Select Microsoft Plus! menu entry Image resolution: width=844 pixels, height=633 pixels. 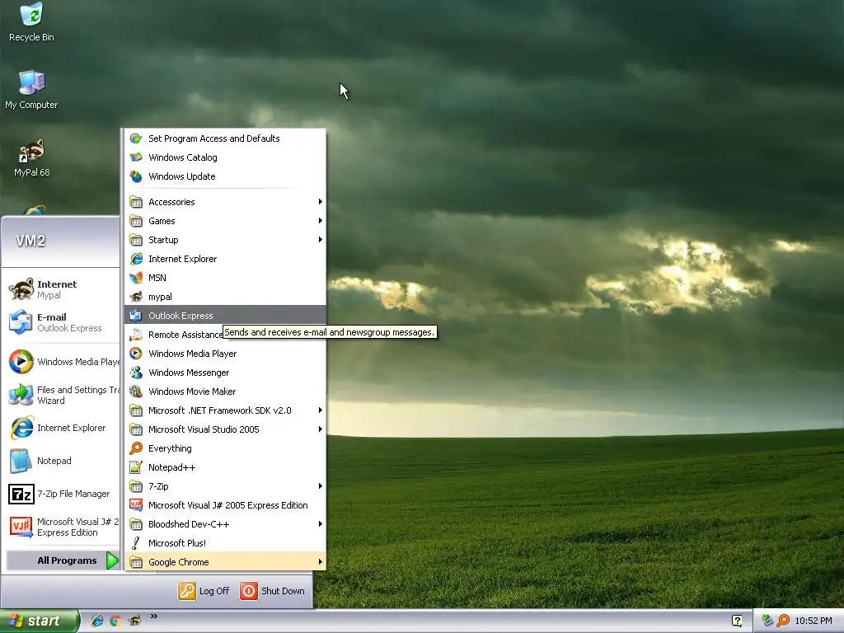[225, 543]
